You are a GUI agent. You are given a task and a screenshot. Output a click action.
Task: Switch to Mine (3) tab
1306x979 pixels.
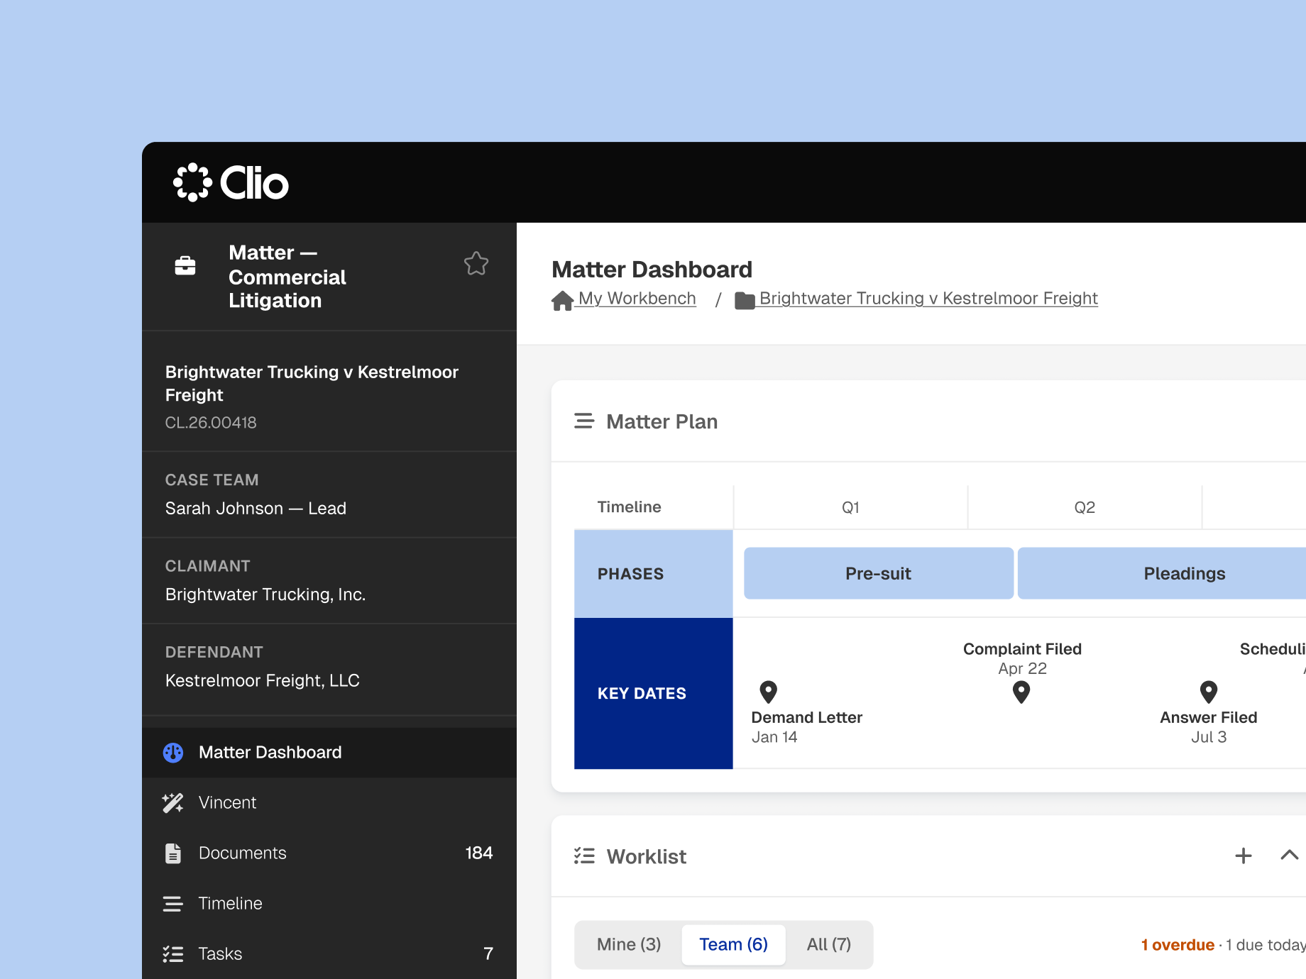click(x=629, y=944)
